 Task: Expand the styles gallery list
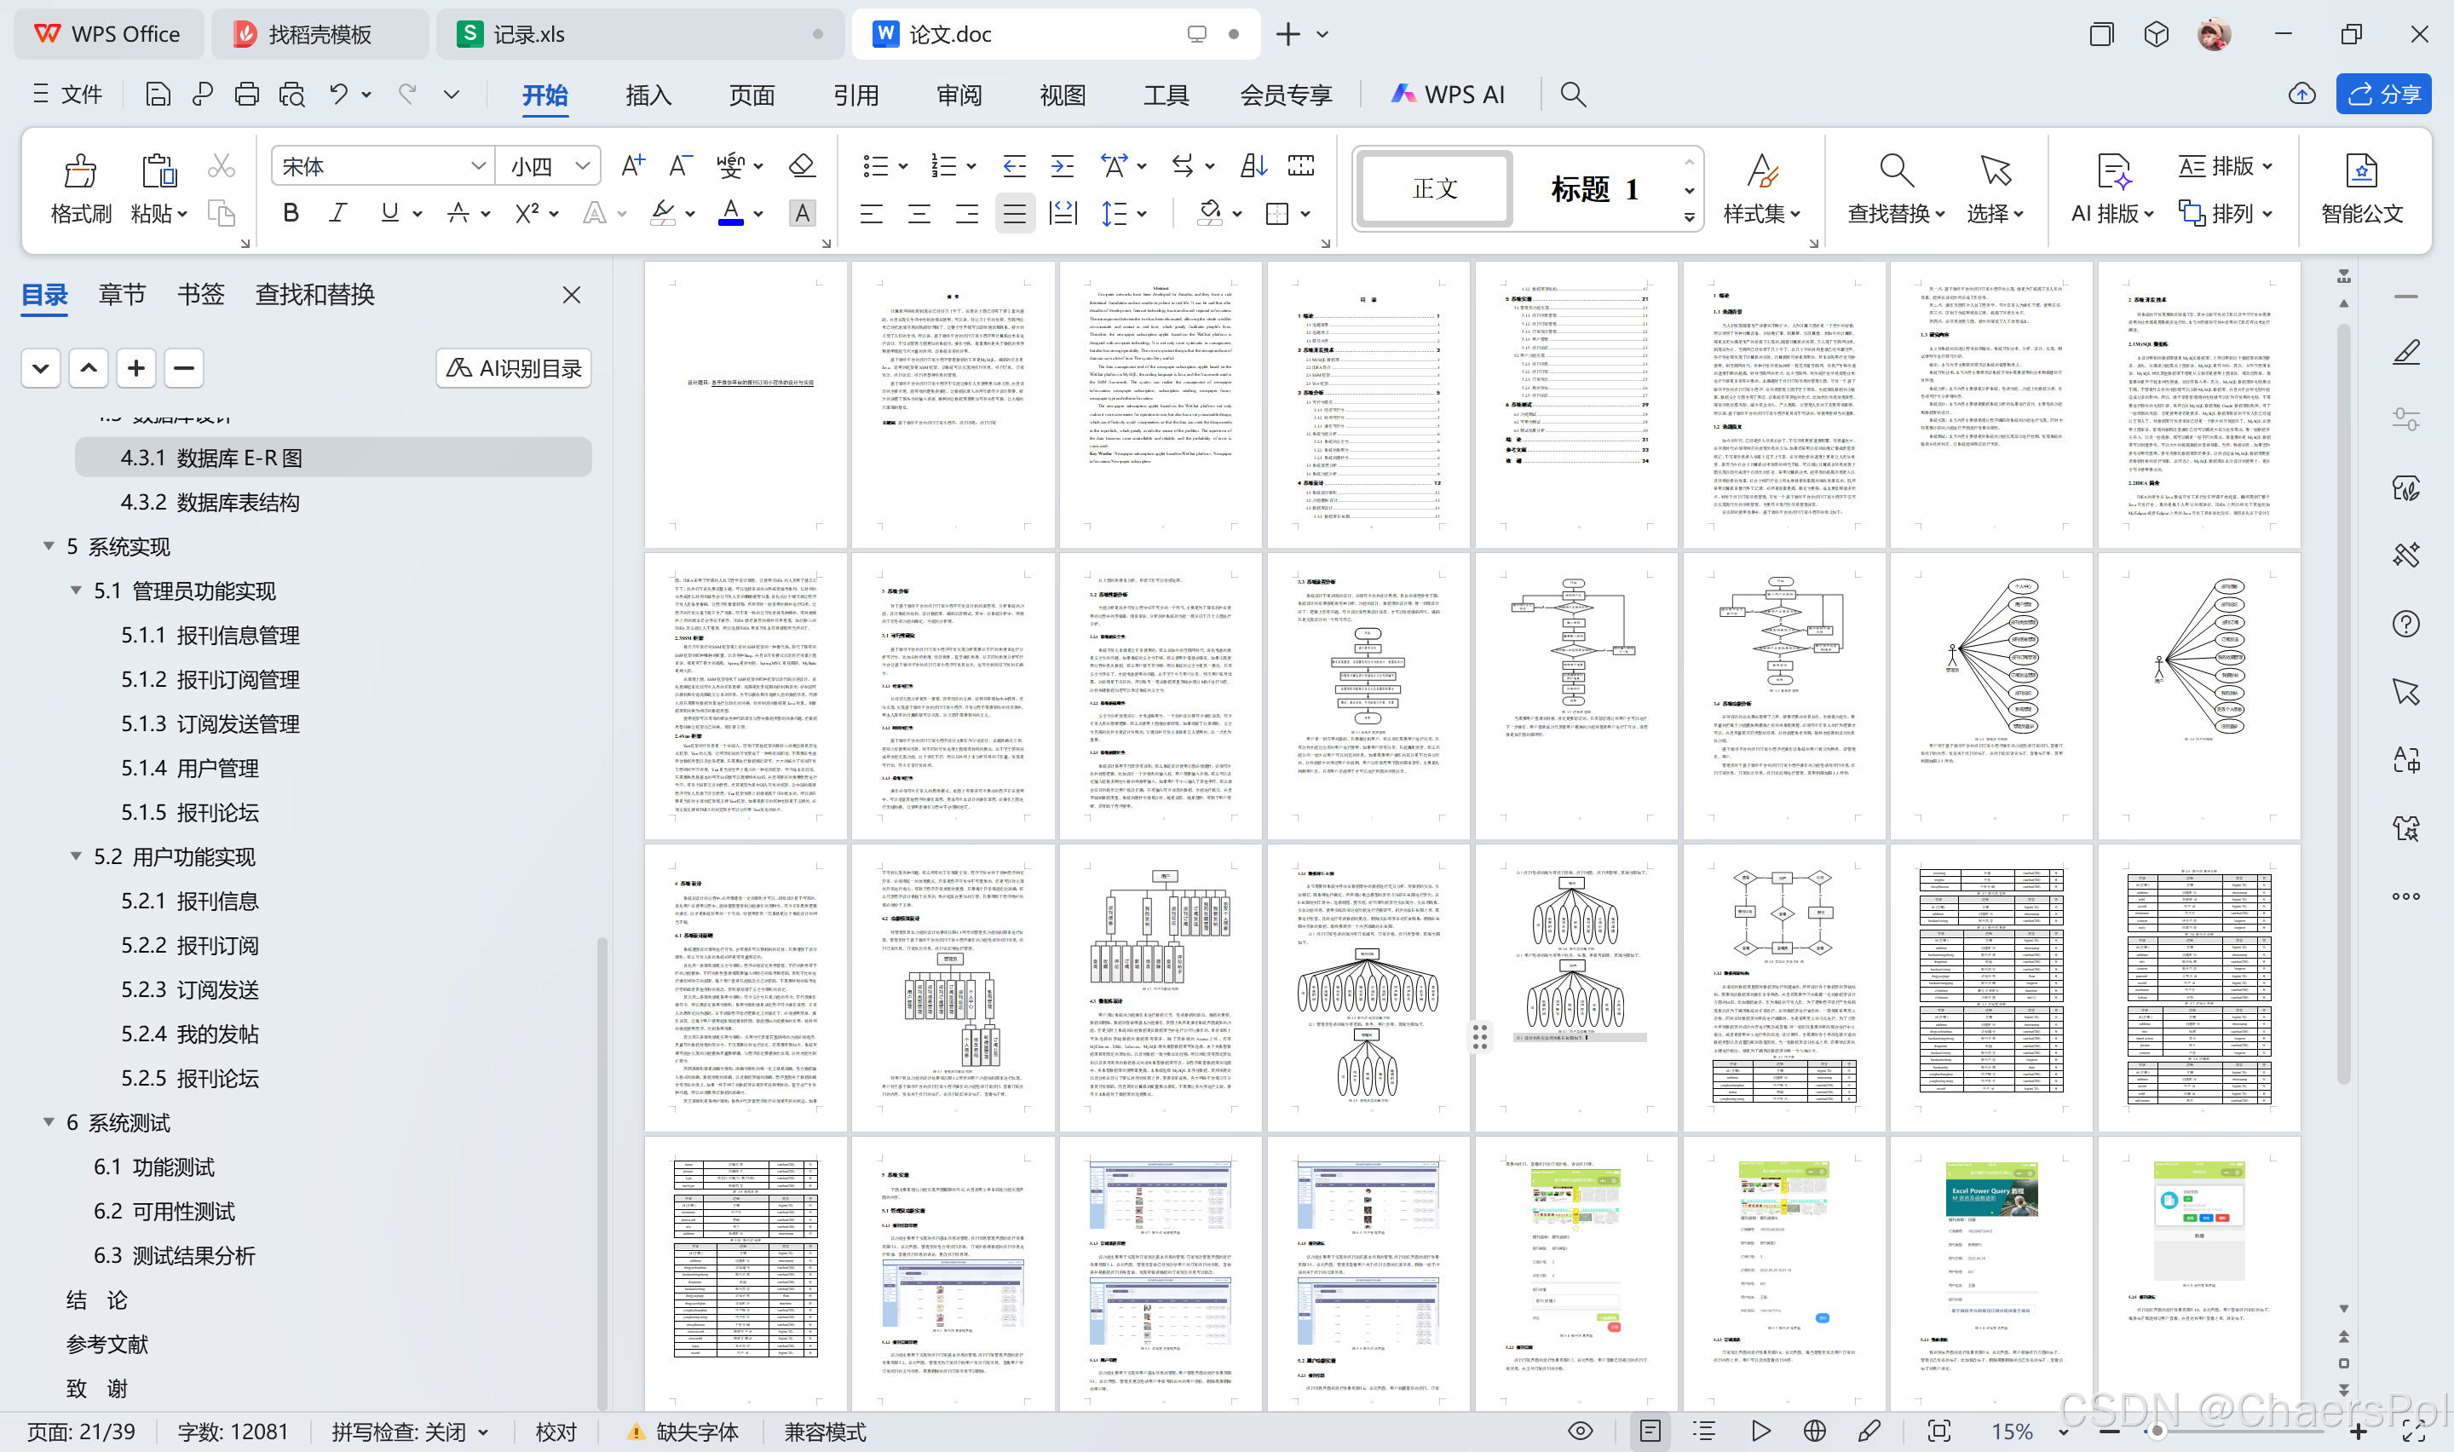click(1689, 218)
